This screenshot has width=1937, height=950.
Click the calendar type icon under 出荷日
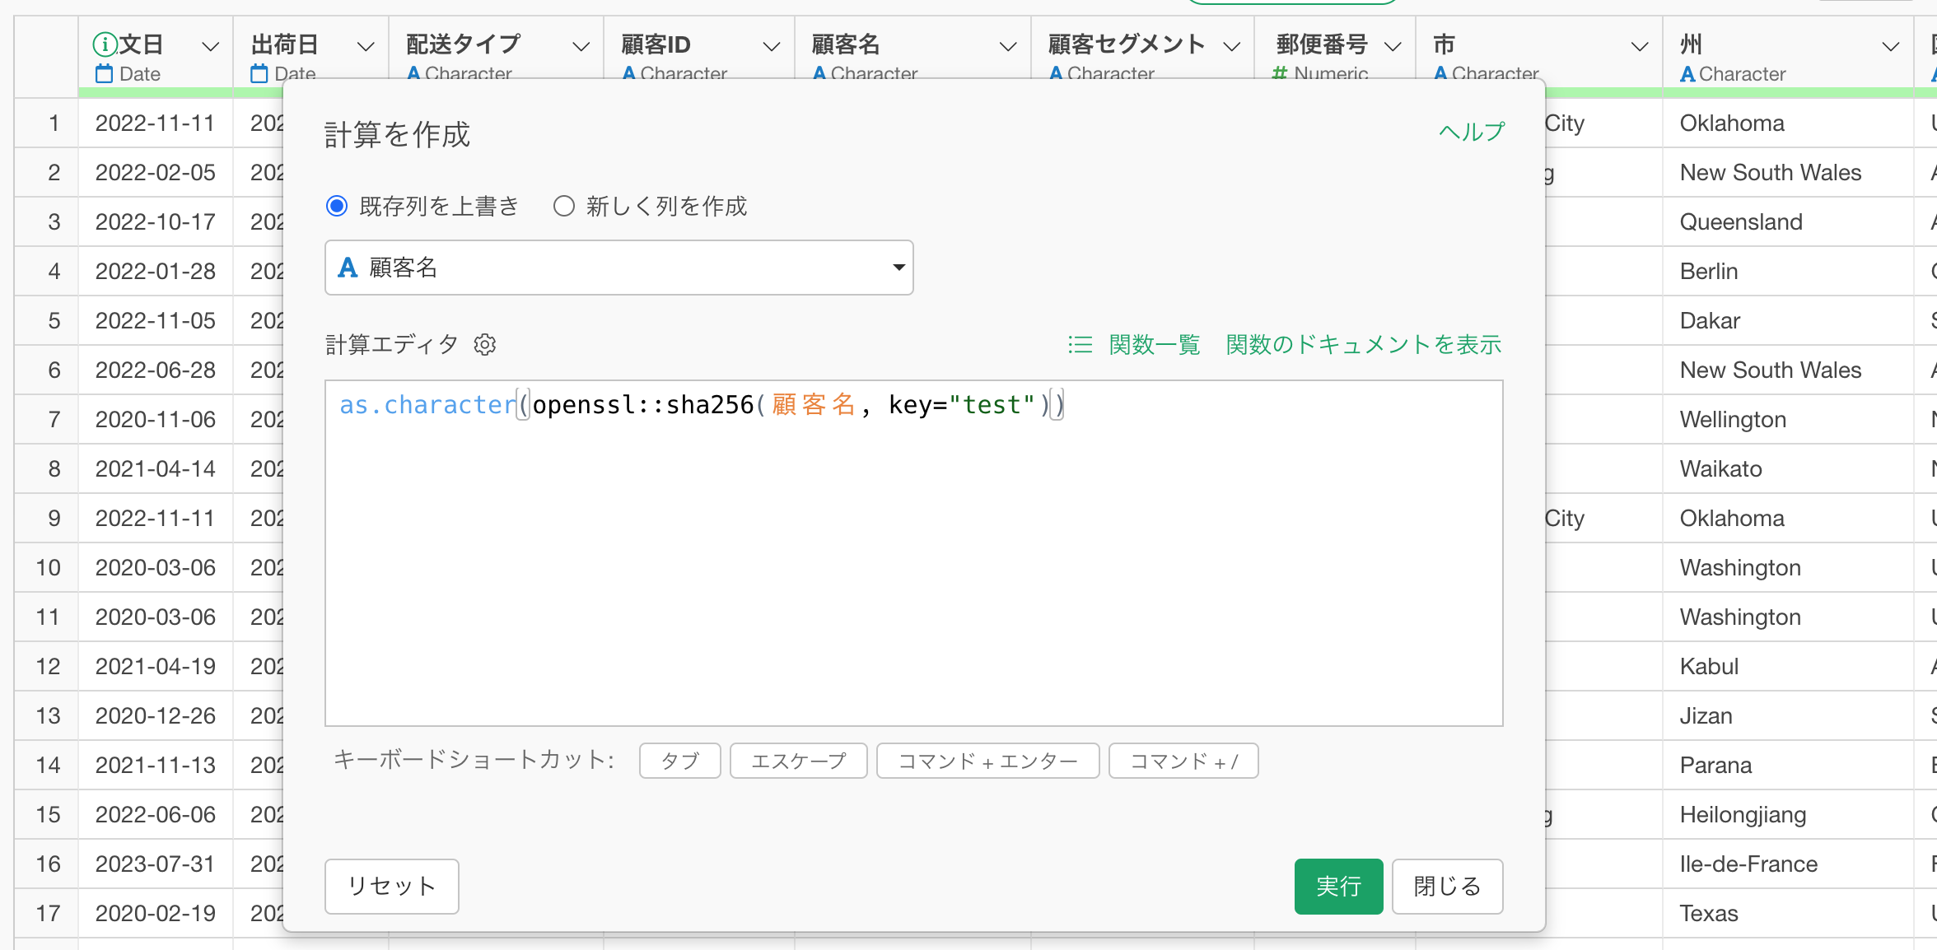(x=259, y=74)
